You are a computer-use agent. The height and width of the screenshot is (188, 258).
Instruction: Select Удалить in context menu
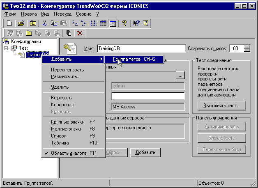click(74, 87)
